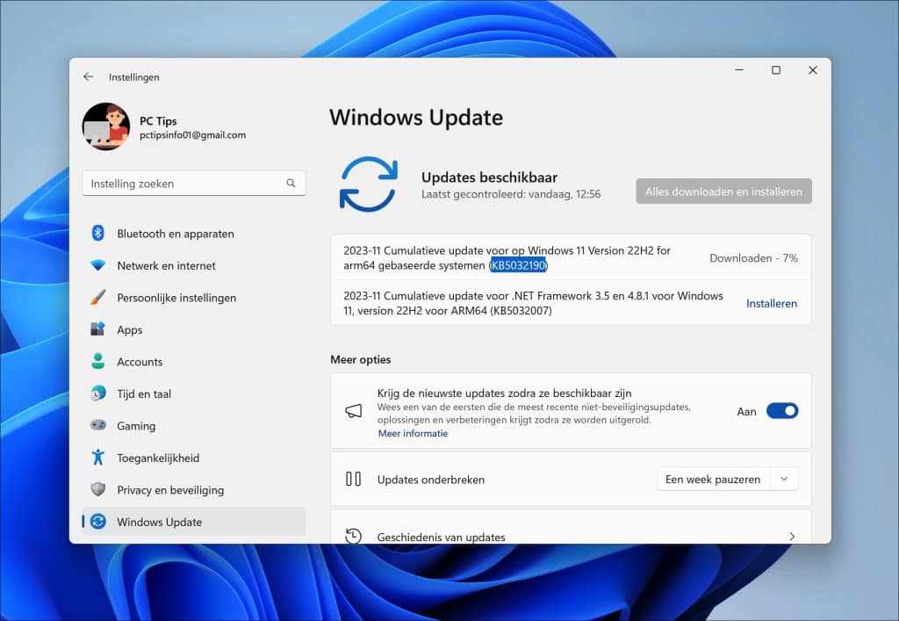This screenshot has width=899, height=621.
Task: Click the large update sync arrows icon
Action: [368, 184]
